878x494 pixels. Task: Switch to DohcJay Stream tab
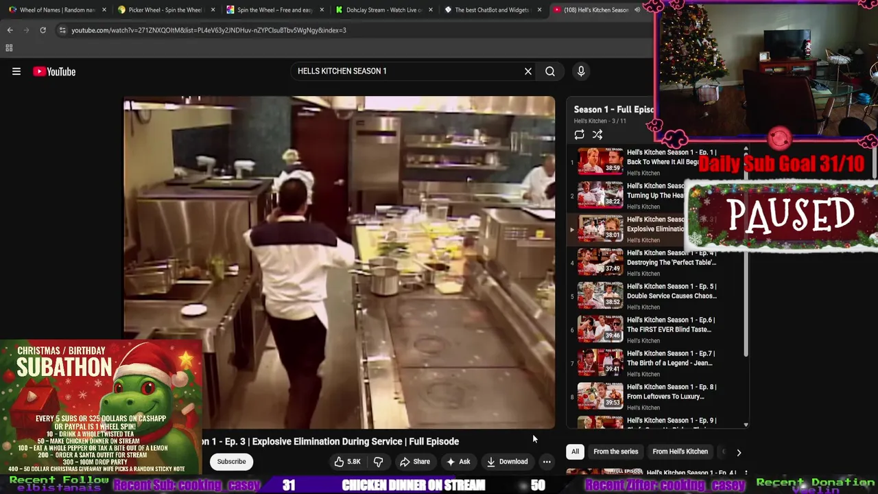click(383, 10)
